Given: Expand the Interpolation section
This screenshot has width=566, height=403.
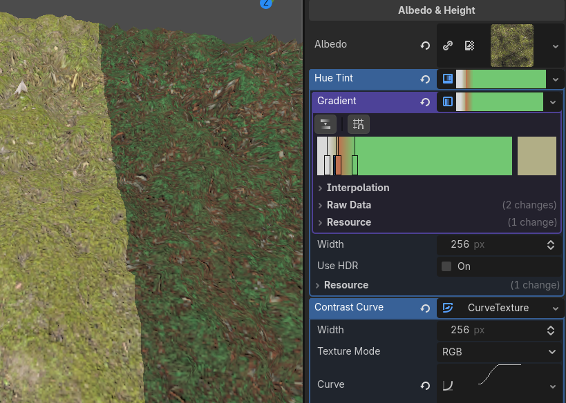Looking at the screenshot, I should [x=357, y=188].
